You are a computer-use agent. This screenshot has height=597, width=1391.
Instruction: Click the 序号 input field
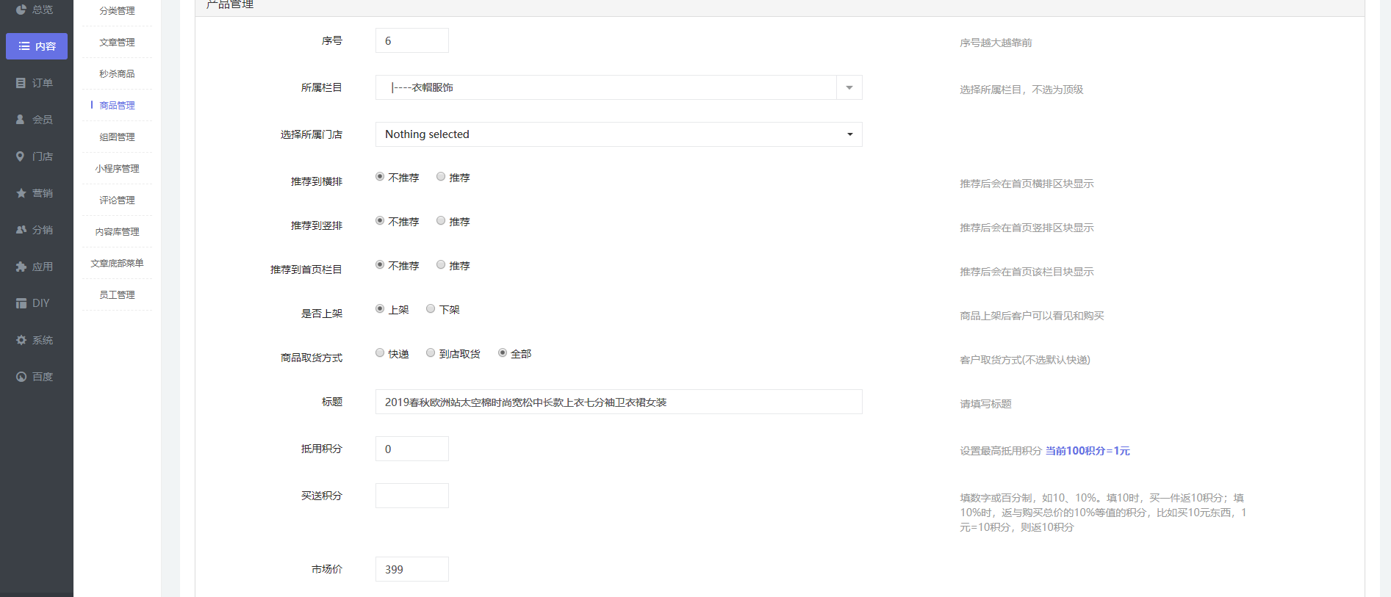coord(412,40)
